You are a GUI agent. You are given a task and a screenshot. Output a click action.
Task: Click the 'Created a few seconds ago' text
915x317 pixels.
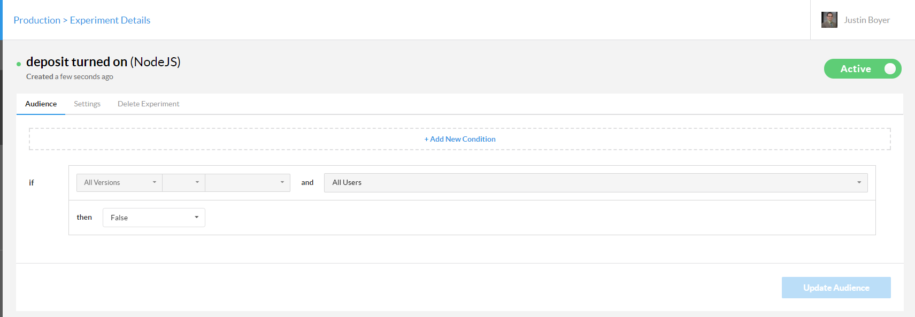[70, 76]
